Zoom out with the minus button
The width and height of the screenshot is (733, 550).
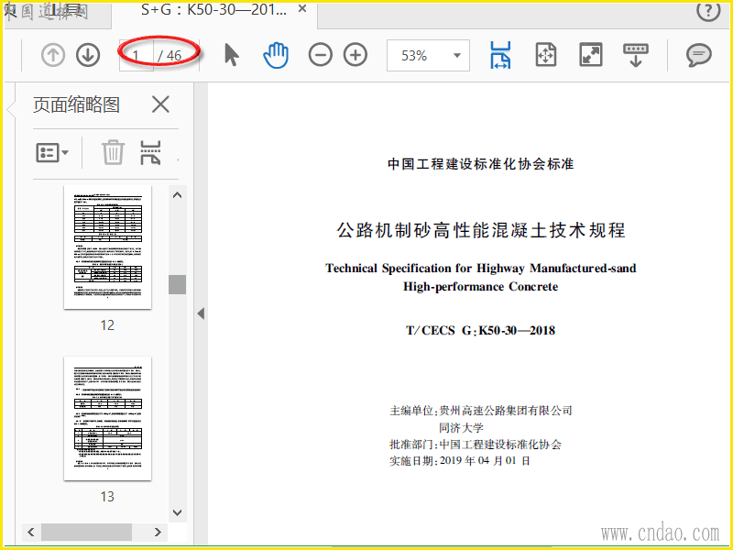320,55
